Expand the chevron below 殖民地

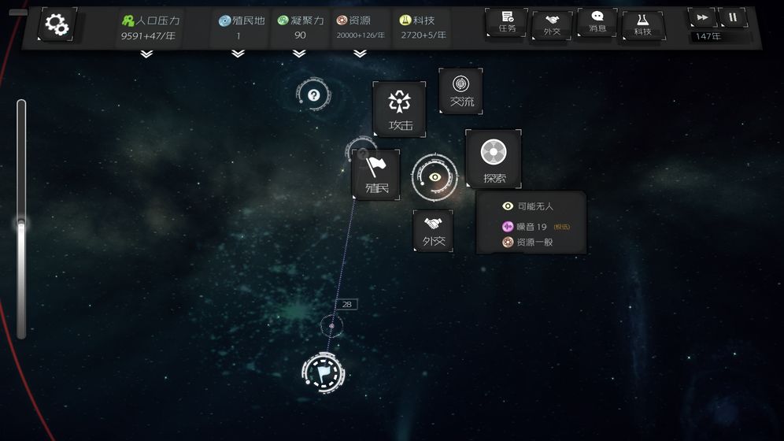pos(238,54)
